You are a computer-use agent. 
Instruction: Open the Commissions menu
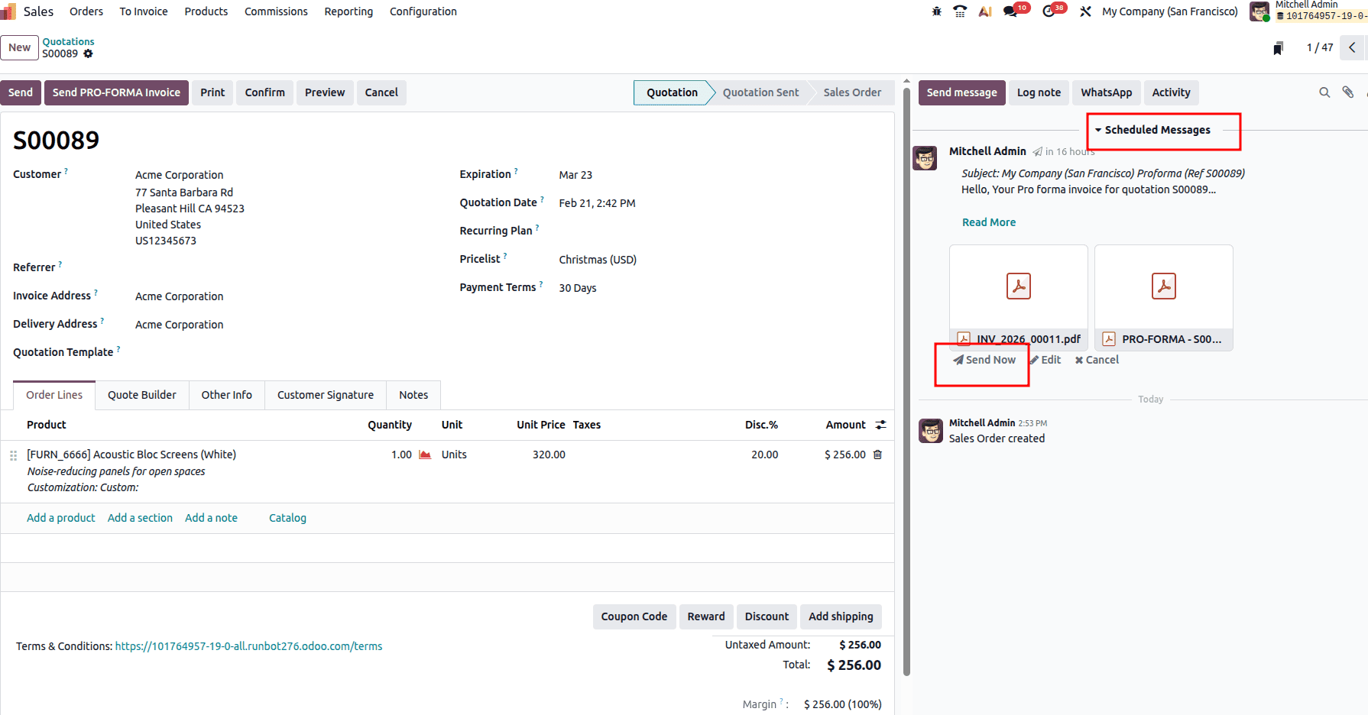(x=276, y=11)
